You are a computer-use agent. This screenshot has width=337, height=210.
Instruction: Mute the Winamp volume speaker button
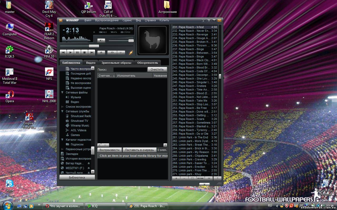coord(101,40)
